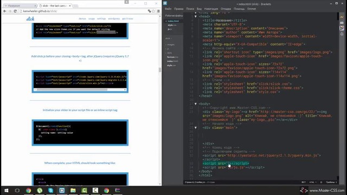Open the Помощь menu in Brackets

pos(239,9)
